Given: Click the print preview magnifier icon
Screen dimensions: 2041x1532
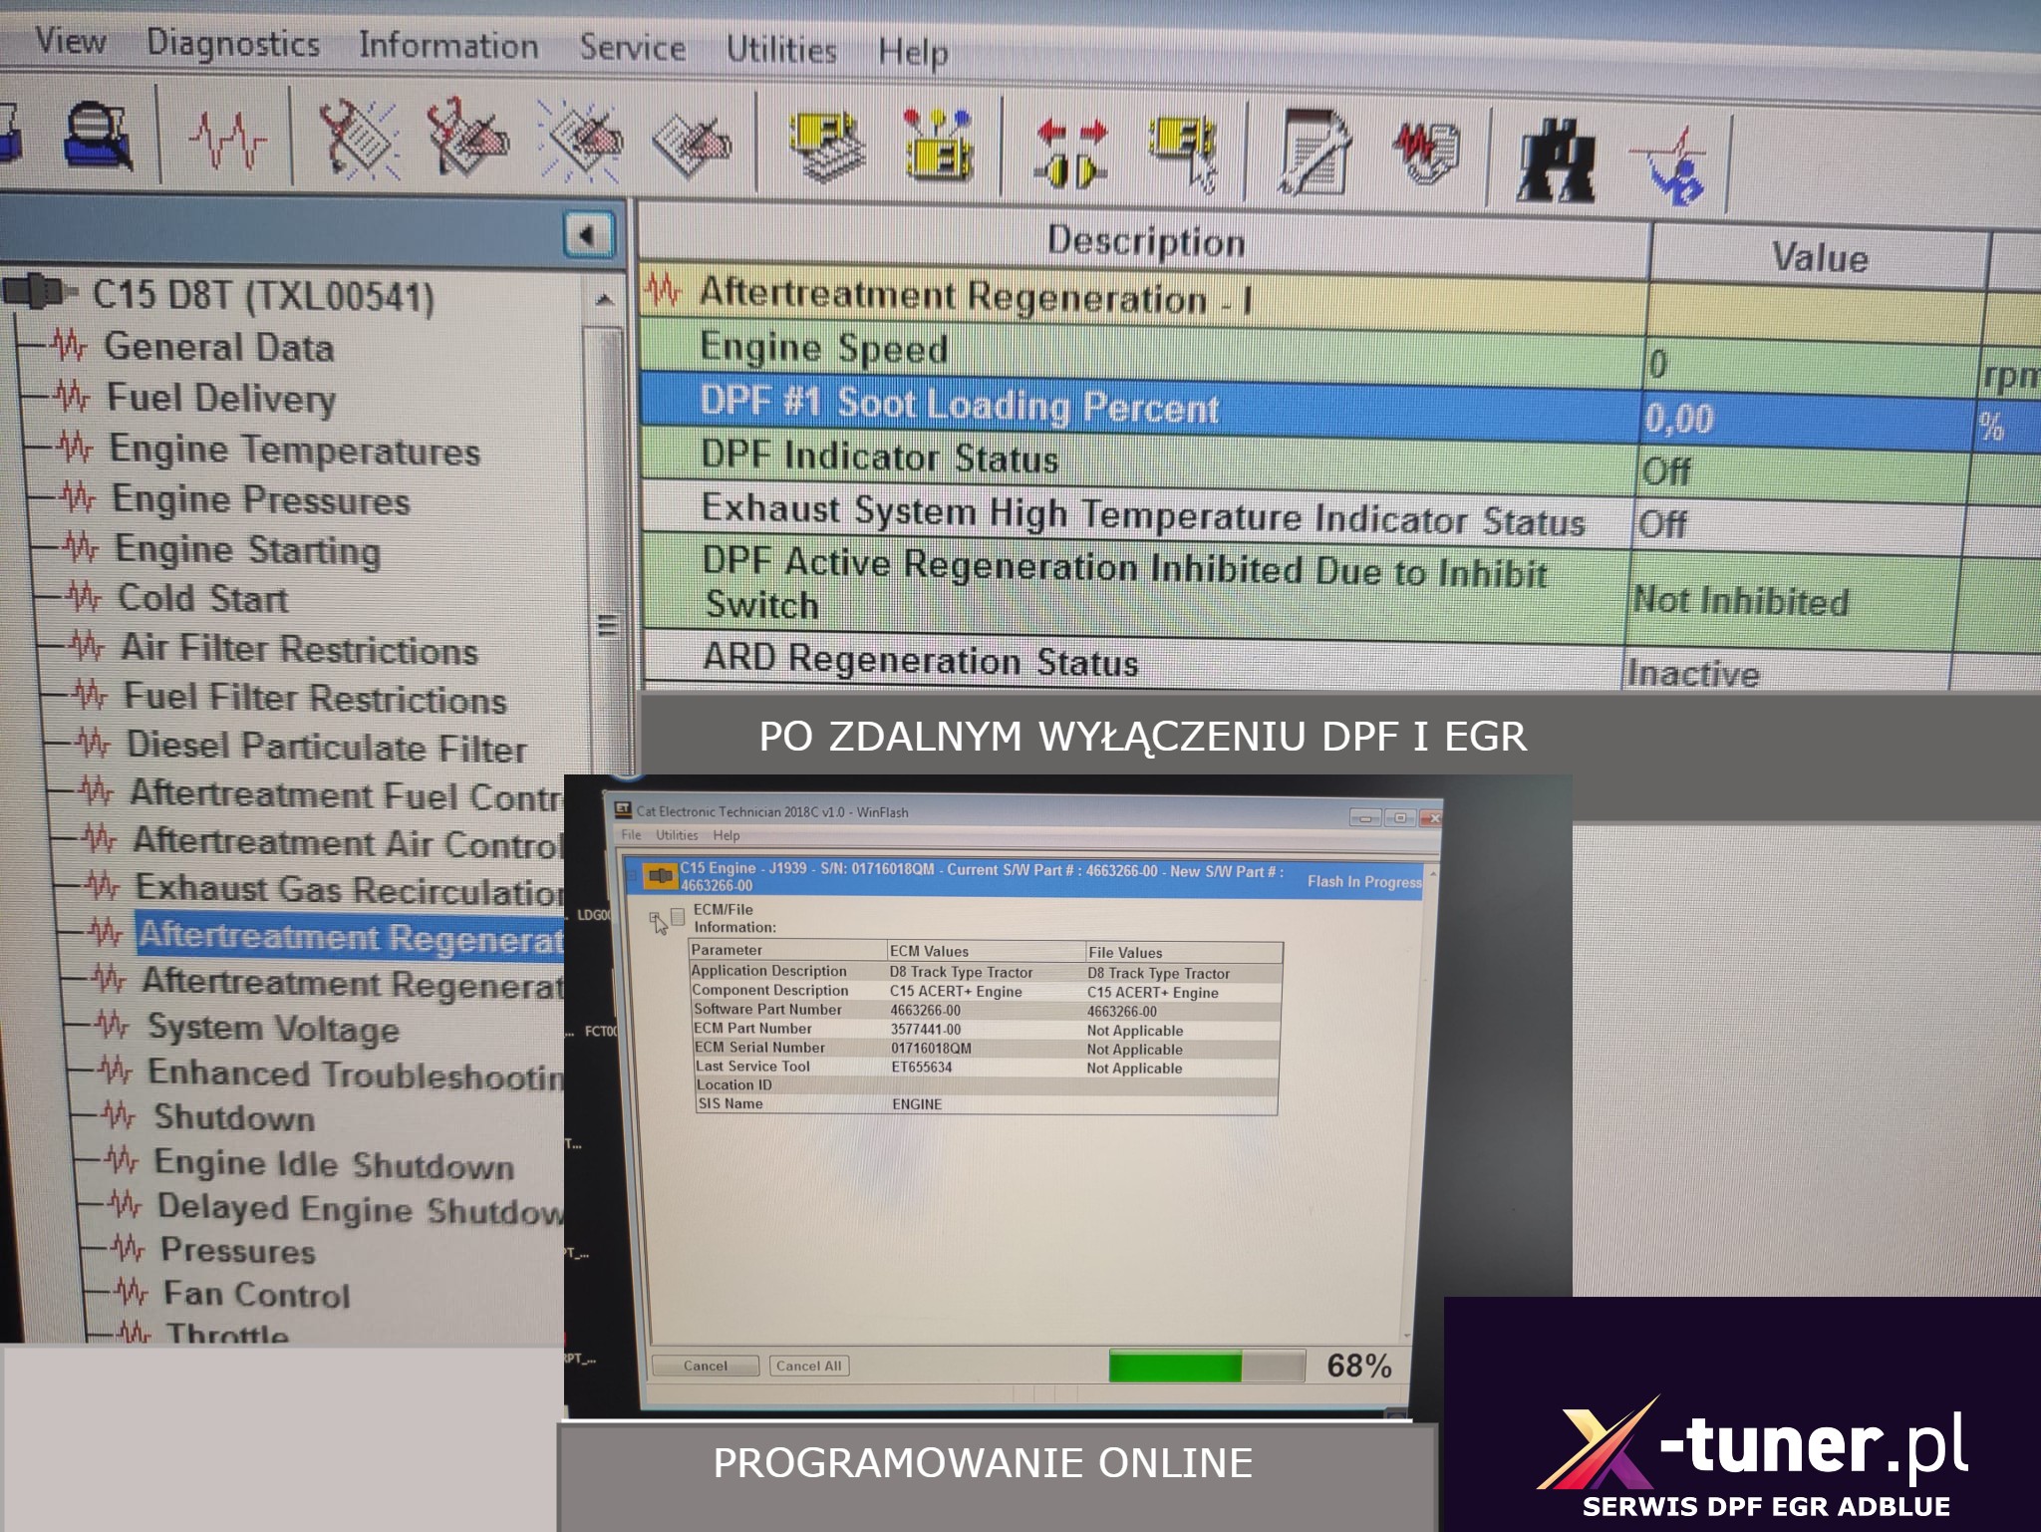Looking at the screenshot, I should pos(99,136).
